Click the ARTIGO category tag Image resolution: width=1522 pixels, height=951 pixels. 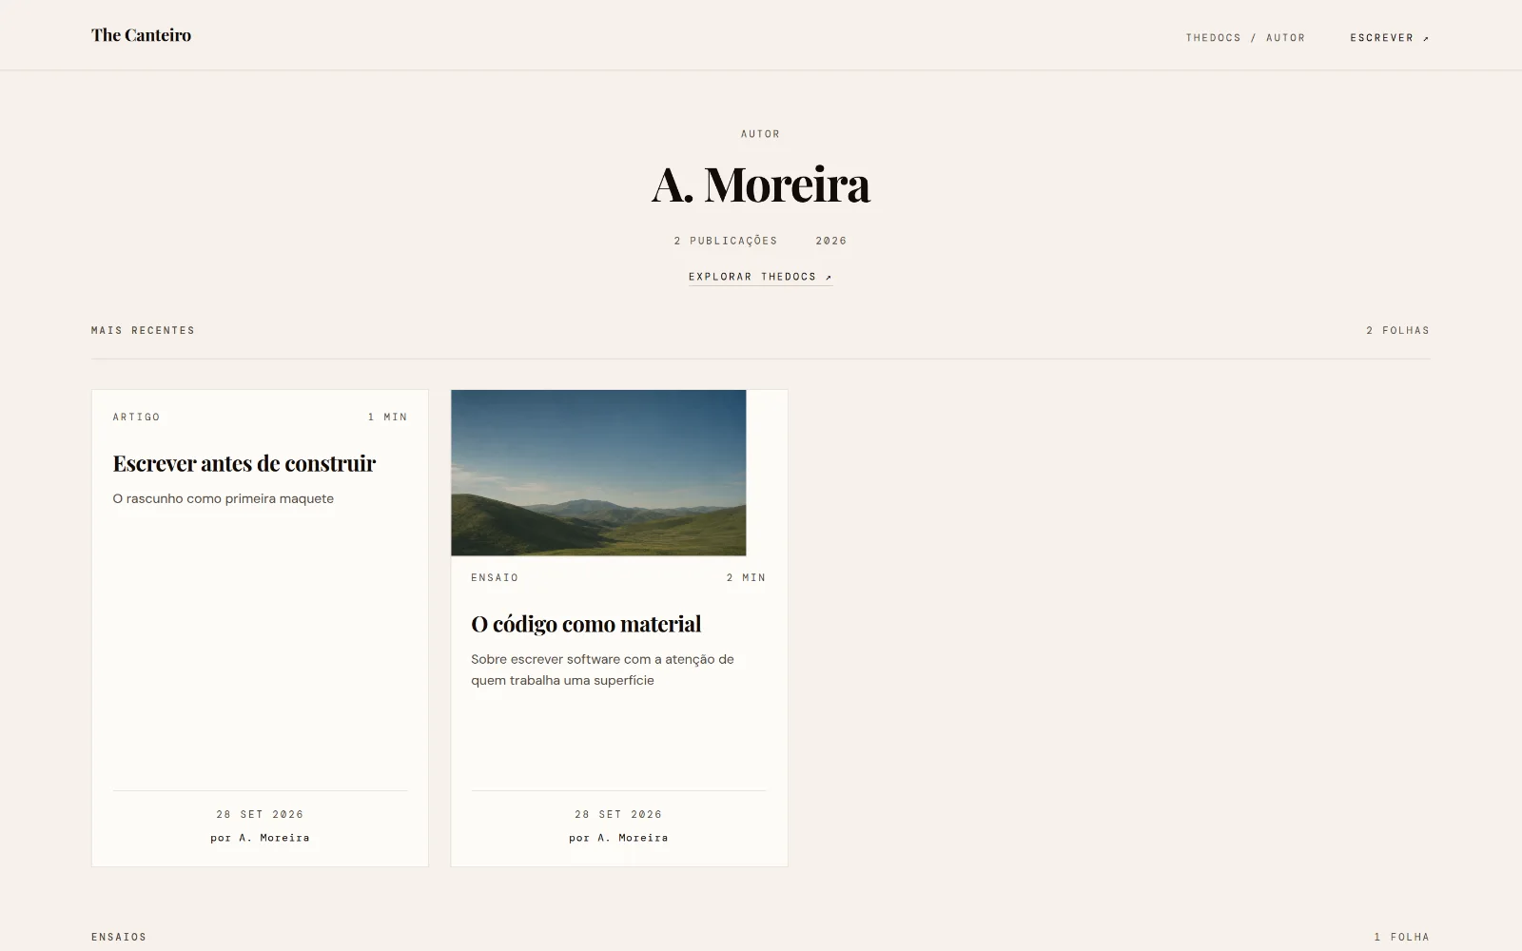pyautogui.click(x=136, y=417)
